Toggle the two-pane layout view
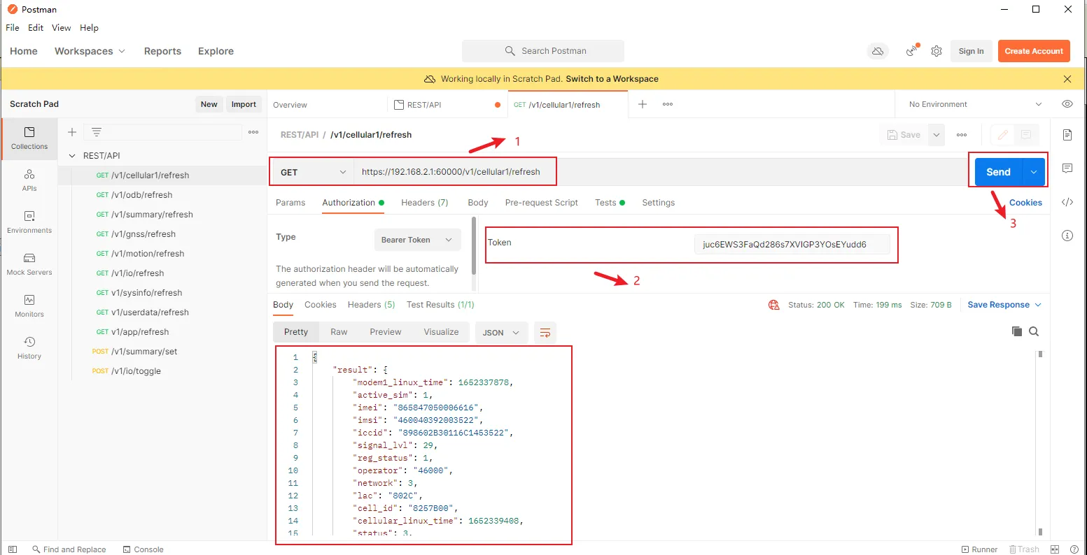The height and width of the screenshot is (555, 1087). (x=1055, y=549)
